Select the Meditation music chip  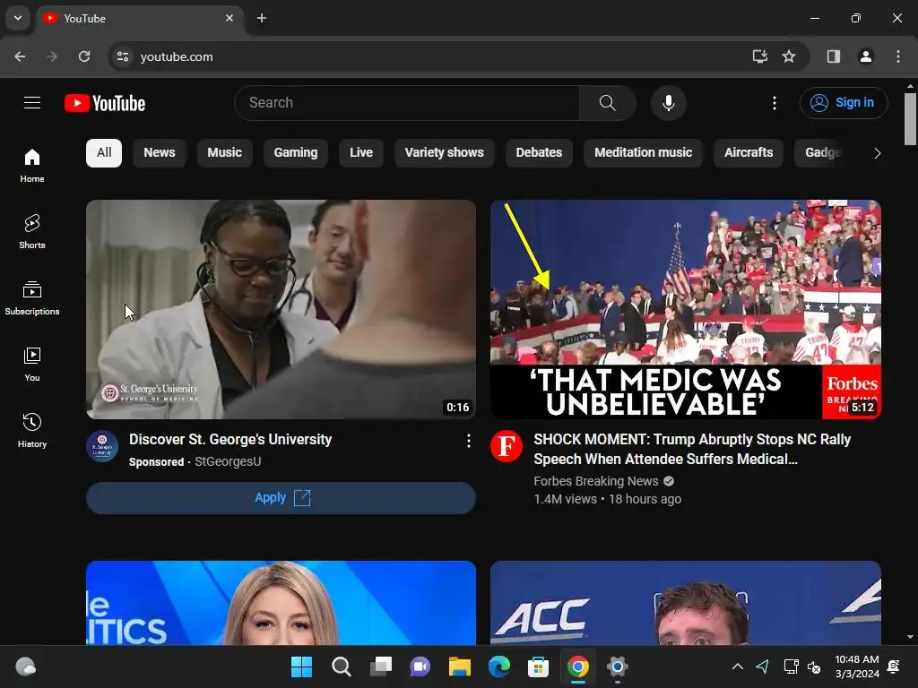tap(644, 152)
